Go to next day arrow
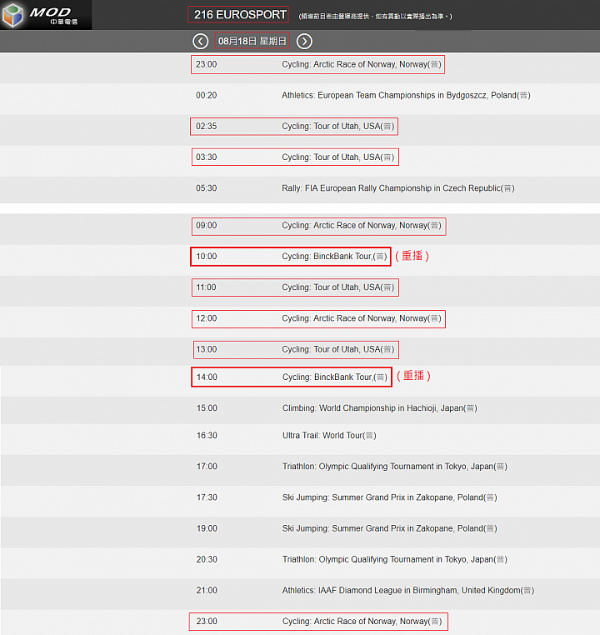Image resolution: width=600 pixels, height=635 pixels. [x=304, y=42]
